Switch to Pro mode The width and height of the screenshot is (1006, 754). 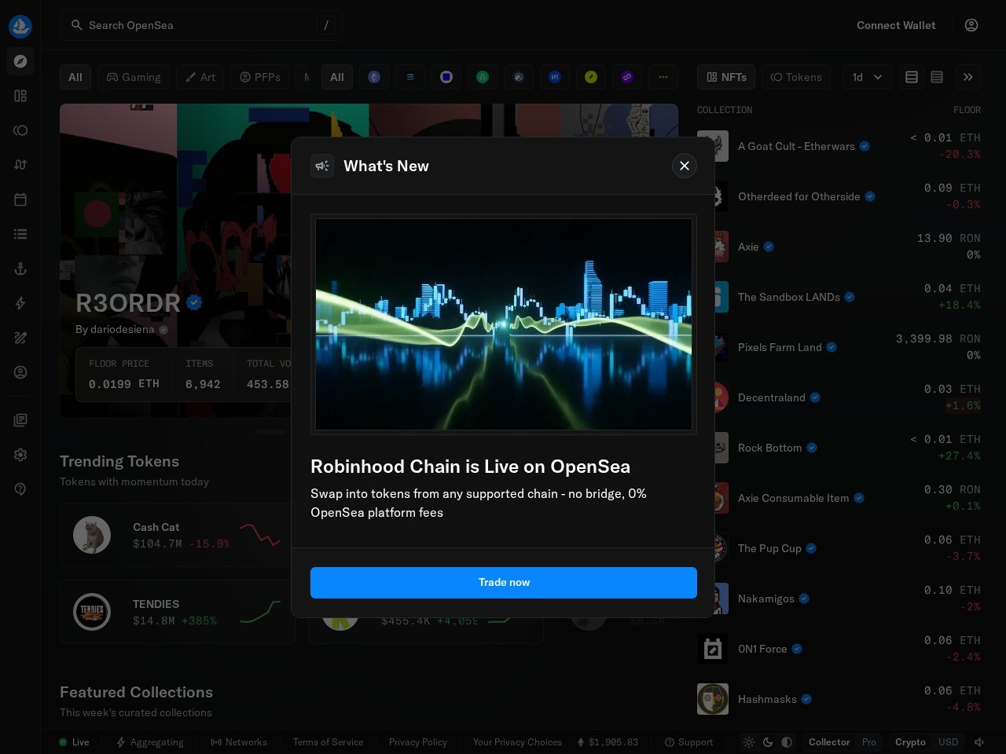pyautogui.click(x=868, y=742)
